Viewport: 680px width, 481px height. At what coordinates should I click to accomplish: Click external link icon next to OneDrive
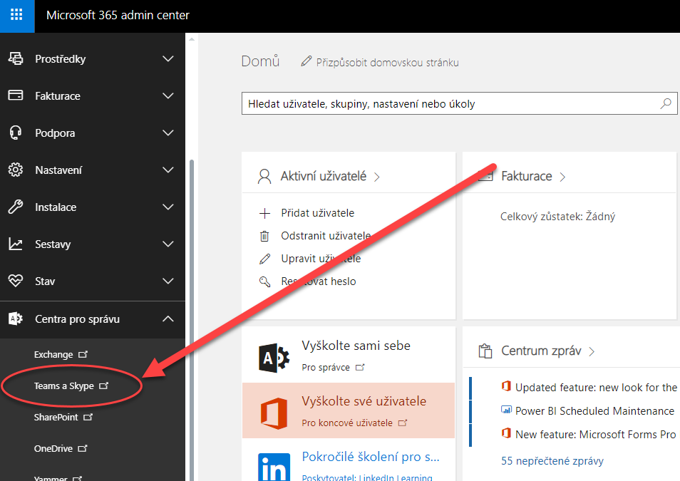tap(83, 448)
